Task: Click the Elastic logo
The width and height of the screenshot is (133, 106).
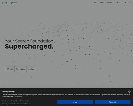Action: pos(14,2)
